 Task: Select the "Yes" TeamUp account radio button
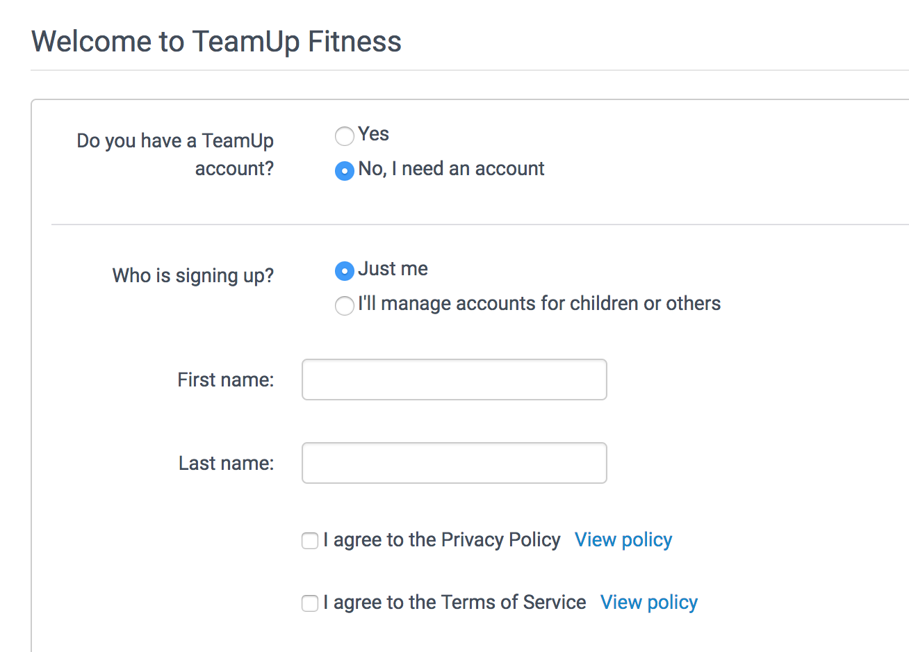point(345,136)
